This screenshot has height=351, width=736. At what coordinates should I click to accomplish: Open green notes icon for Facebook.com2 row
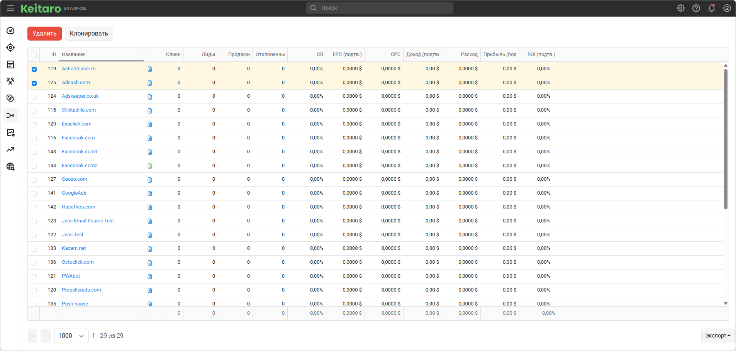click(150, 166)
